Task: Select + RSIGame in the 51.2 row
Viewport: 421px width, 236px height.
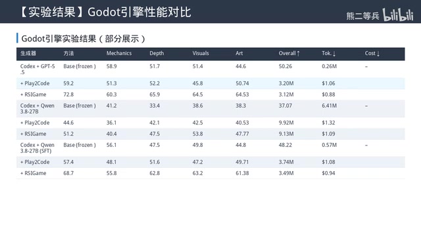Action: coord(34,134)
